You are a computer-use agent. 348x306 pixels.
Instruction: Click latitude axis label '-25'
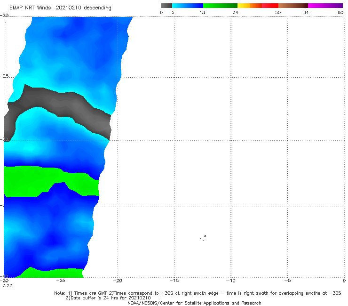pos(4,76)
